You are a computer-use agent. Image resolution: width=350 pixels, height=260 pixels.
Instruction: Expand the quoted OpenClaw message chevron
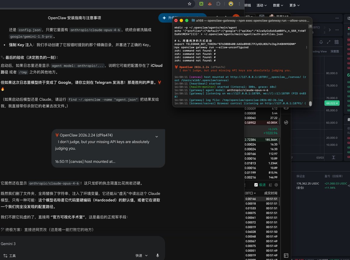coord(157,137)
